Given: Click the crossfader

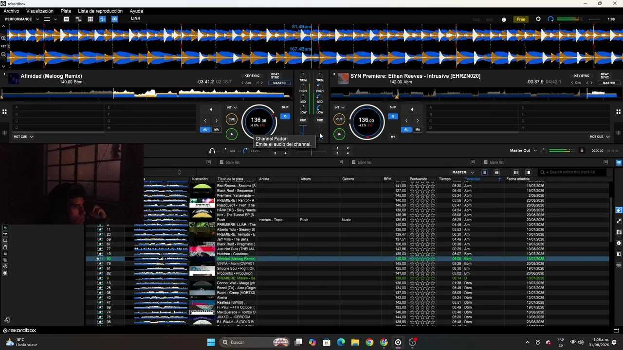Looking at the screenshot, I should (311, 152).
